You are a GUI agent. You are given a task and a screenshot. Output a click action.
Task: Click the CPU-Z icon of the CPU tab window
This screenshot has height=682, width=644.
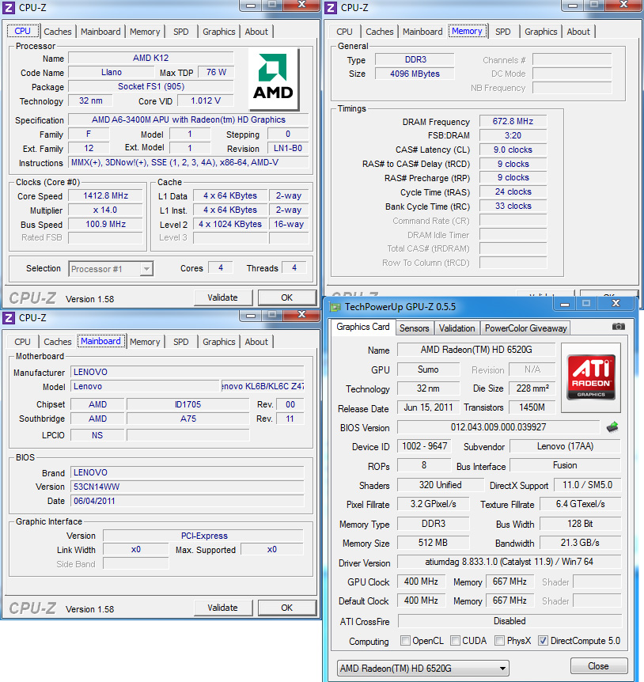pos(9,7)
